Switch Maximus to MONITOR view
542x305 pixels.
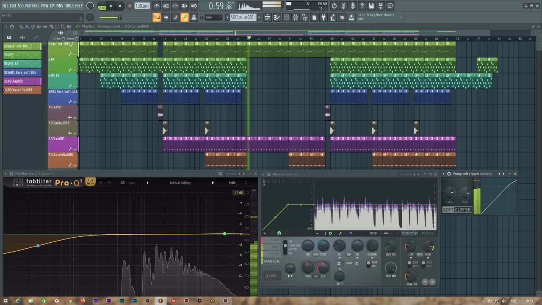click(409, 233)
